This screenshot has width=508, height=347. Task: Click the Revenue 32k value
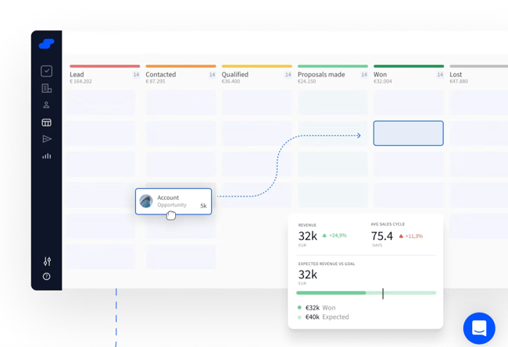tap(308, 236)
